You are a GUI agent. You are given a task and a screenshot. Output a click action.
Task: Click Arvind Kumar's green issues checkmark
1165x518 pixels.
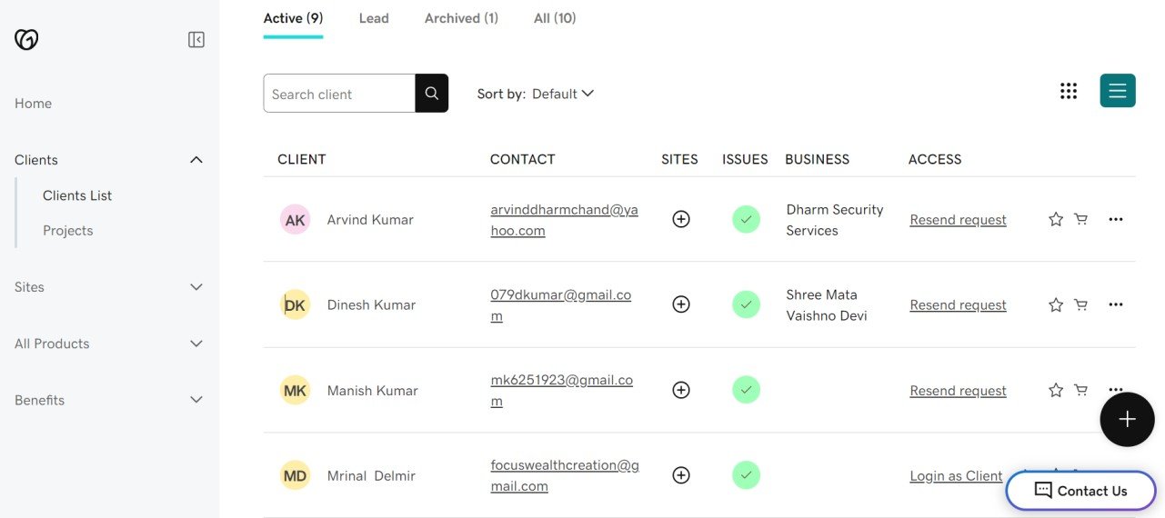point(746,219)
